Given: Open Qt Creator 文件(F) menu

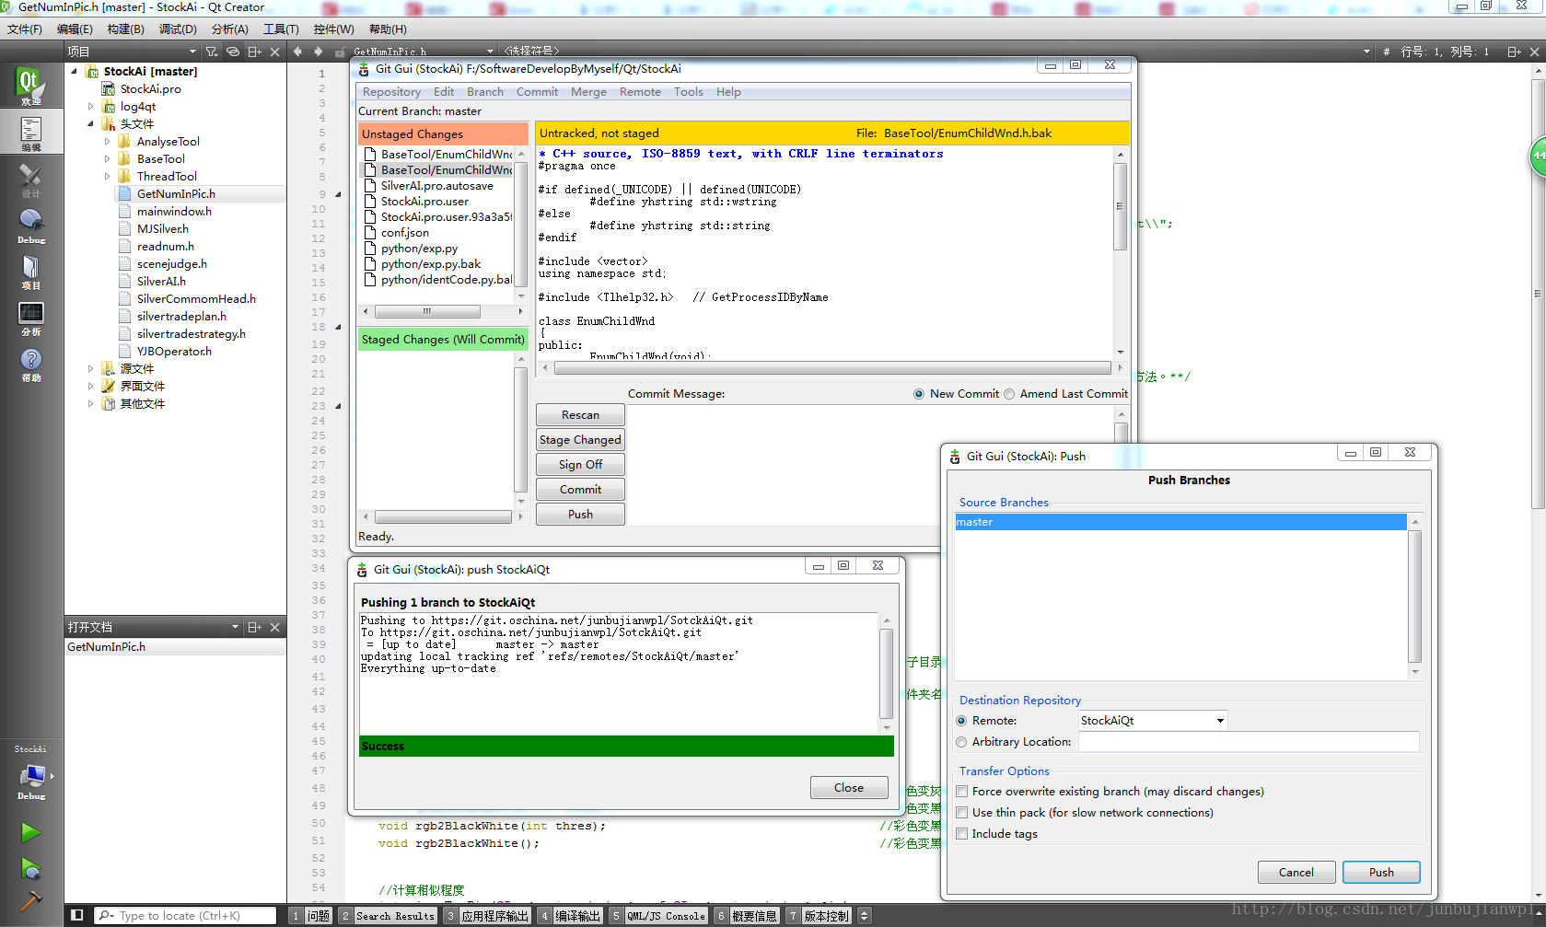Looking at the screenshot, I should coord(25,29).
